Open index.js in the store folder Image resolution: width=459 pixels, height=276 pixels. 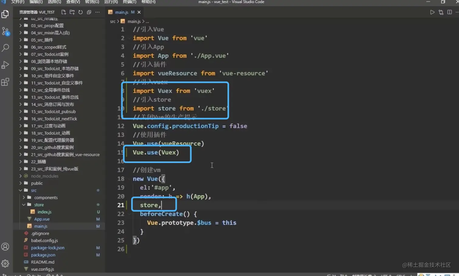(44, 212)
